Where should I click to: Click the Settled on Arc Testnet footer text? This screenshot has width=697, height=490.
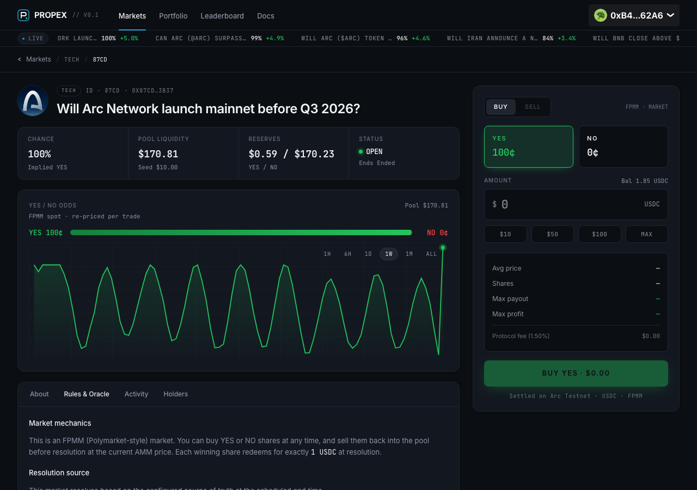(x=576, y=396)
